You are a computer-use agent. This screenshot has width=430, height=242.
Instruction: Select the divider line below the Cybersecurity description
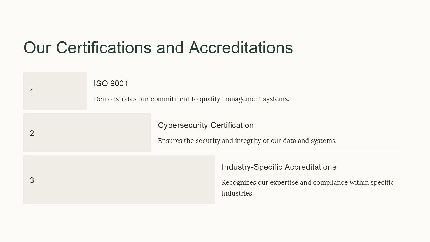(279, 152)
